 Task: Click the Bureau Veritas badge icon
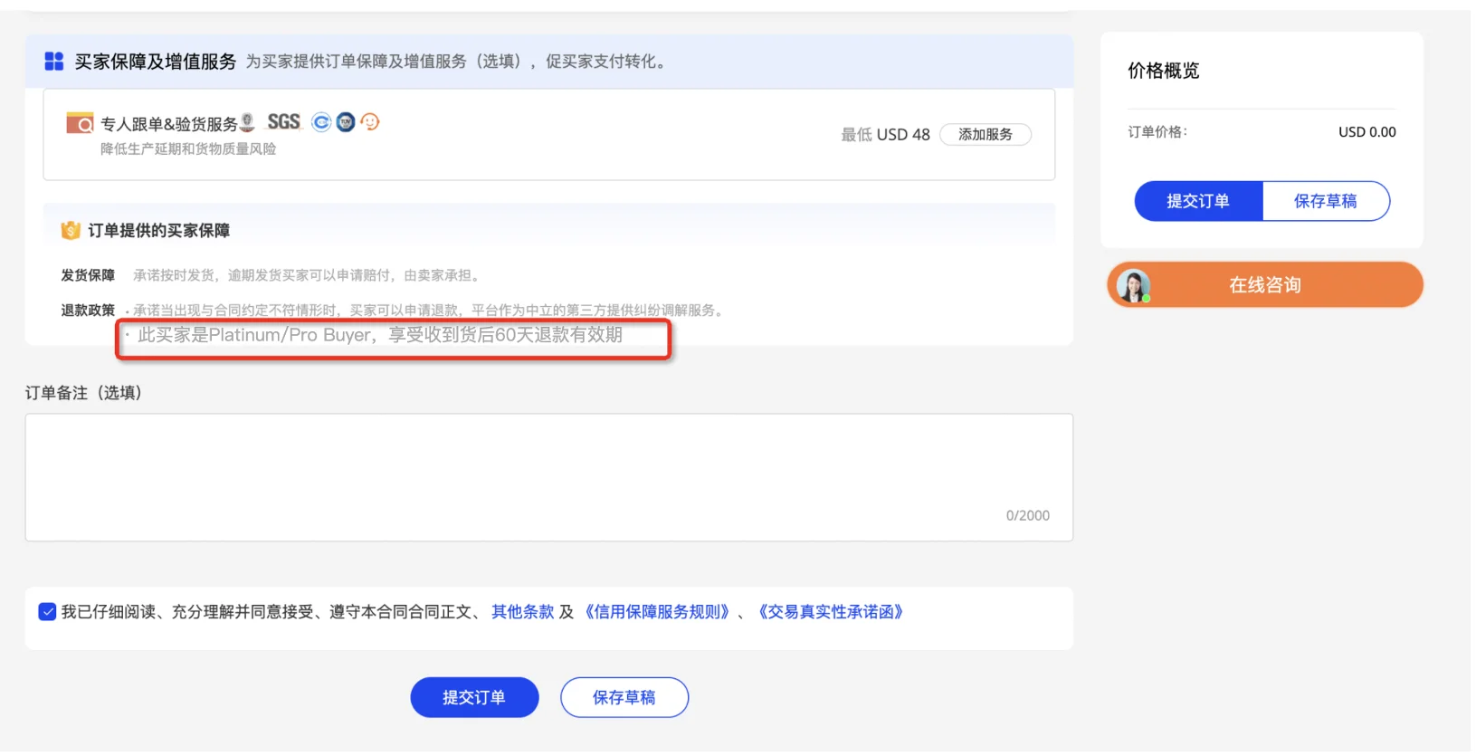pyautogui.click(x=248, y=122)
